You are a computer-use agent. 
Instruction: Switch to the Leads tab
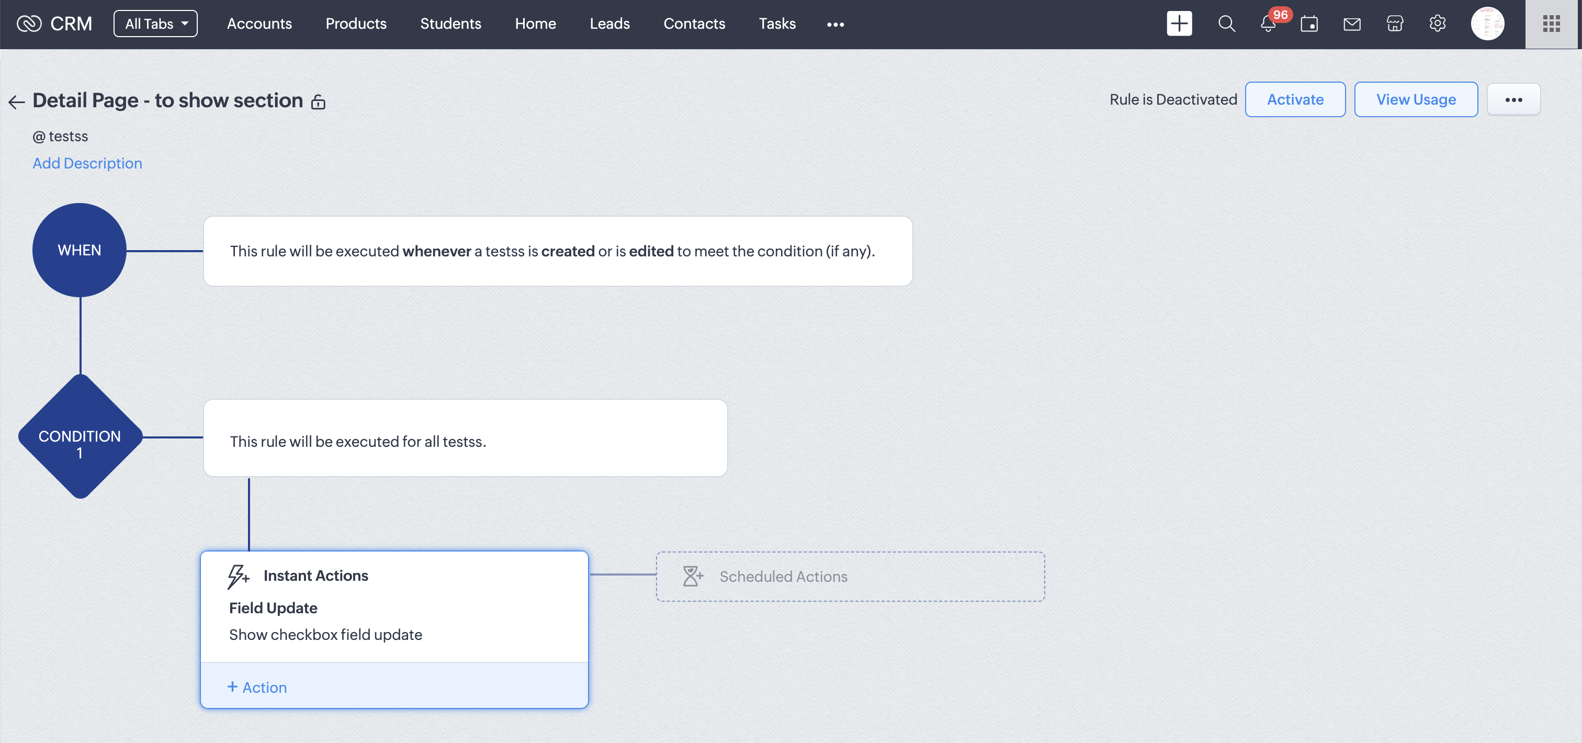pyautogui.click(x=609, y=24)
